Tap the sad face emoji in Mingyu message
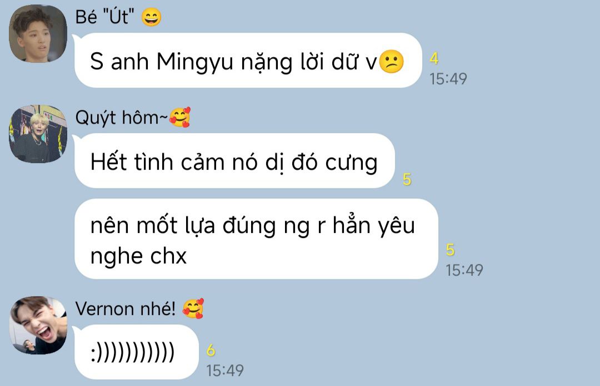The image size is (600, 386). click(391, 62)
